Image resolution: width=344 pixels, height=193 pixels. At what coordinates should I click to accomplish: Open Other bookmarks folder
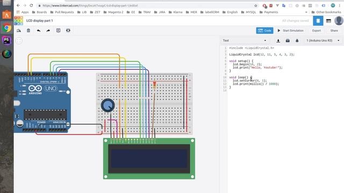tap(326, 12)
